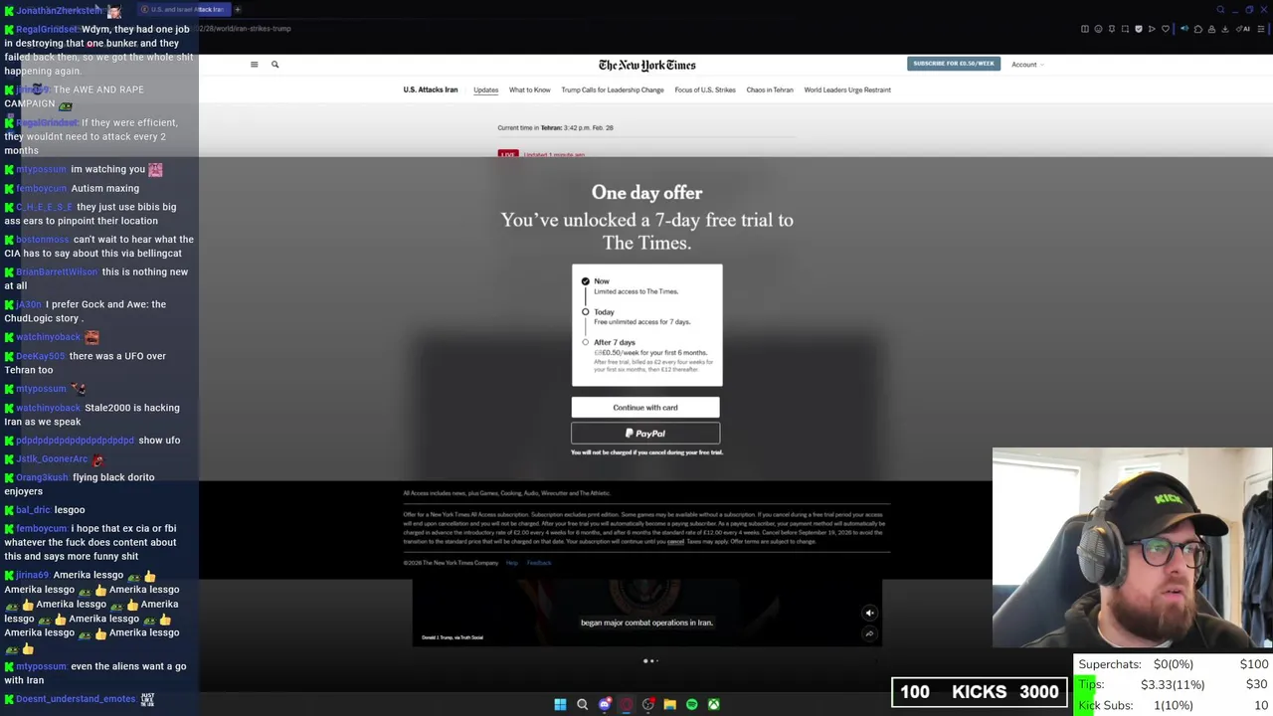Click the browser split-screen panel icon
This screenshot has width=1273, height=716.
[1085, 29]
